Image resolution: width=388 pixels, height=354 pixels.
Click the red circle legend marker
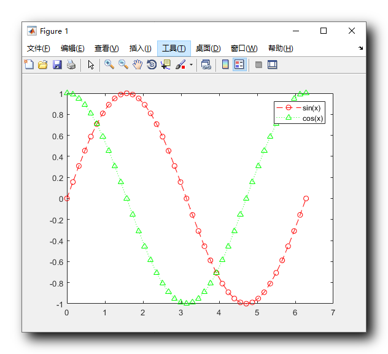pyautogui.click(x=289, y=107)
